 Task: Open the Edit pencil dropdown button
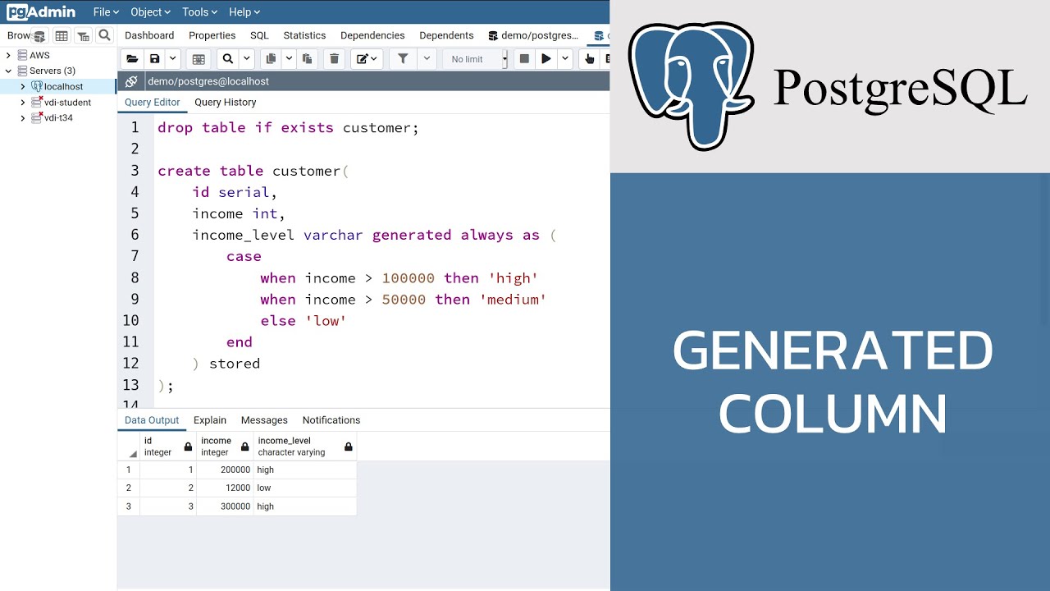pyautogui.click(x=367, y=59)
